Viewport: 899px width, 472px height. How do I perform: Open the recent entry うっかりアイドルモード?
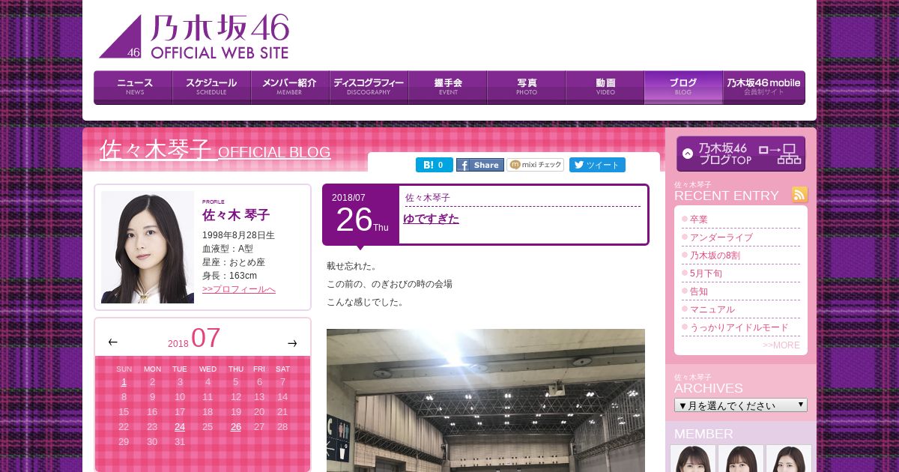click(739, 327)
